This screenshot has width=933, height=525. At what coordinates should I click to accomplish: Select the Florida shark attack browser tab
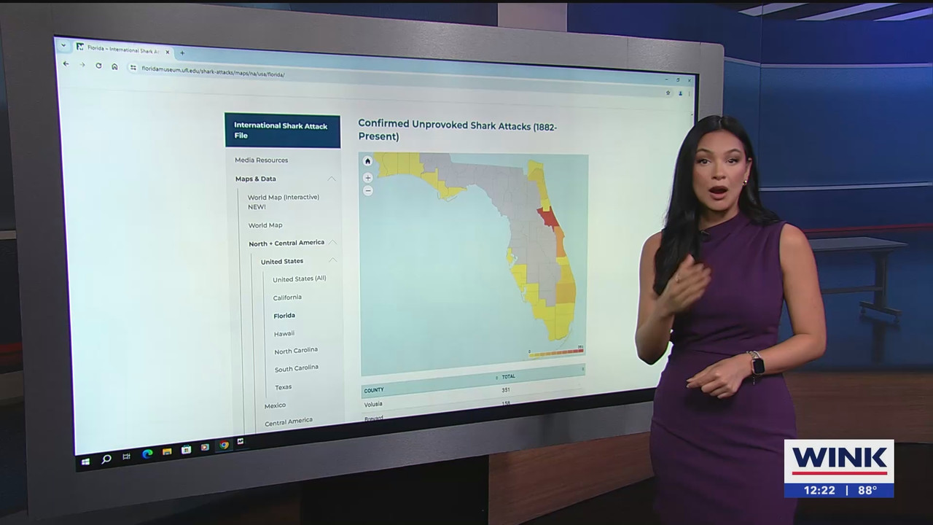point(122,48)
